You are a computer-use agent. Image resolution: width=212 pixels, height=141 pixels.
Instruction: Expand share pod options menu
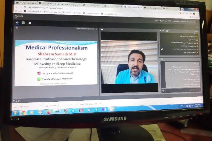pyautogui.click(x=97, y=29)
